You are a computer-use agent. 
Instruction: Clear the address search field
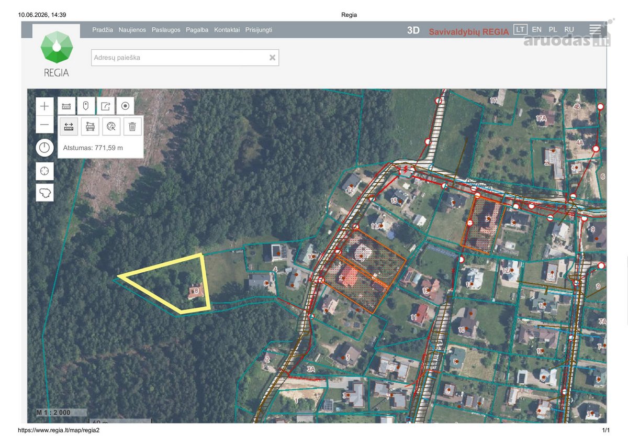272,58
